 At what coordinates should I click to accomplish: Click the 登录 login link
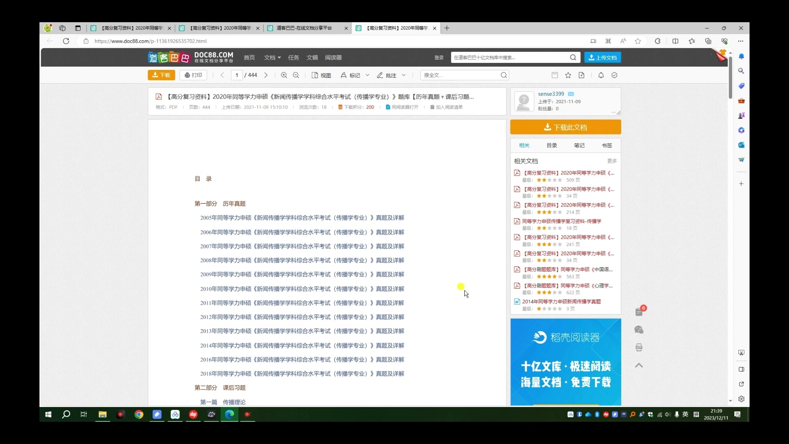439,58
